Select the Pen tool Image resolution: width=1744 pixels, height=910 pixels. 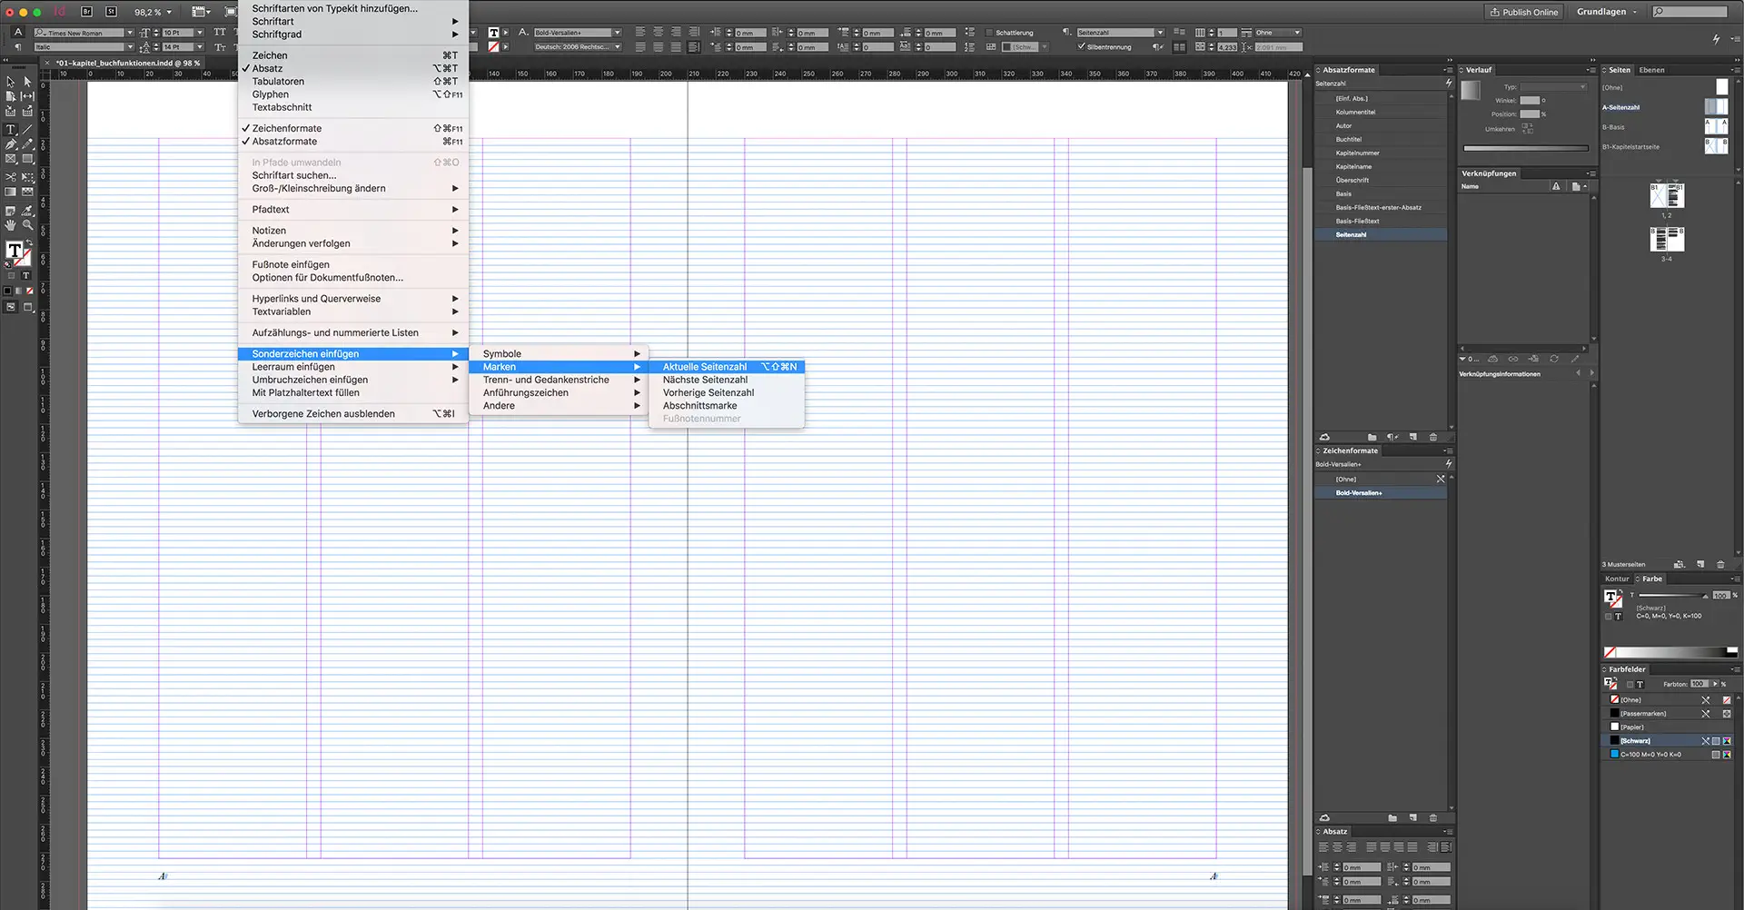pos(9,143)
